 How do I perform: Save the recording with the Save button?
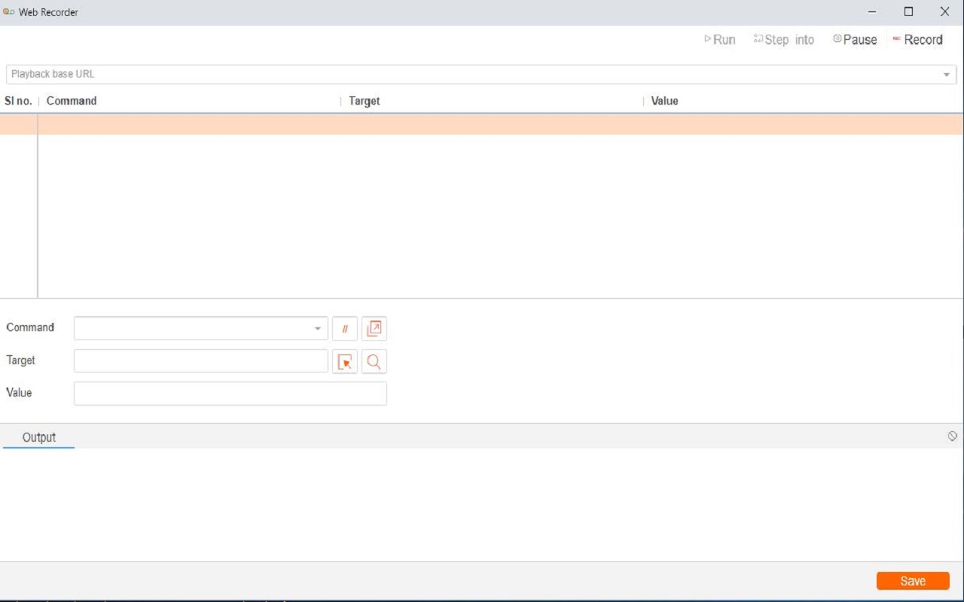click(913, 581)
